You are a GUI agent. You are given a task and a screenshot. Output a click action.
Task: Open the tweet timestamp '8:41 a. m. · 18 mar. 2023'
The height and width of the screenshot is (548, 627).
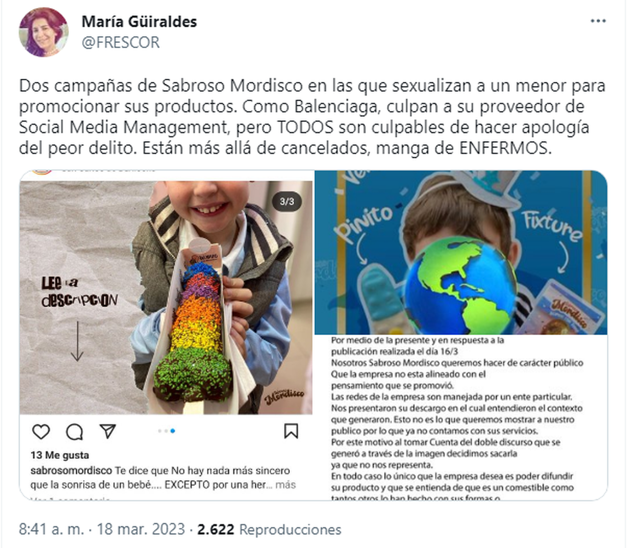tap(102, 529)
